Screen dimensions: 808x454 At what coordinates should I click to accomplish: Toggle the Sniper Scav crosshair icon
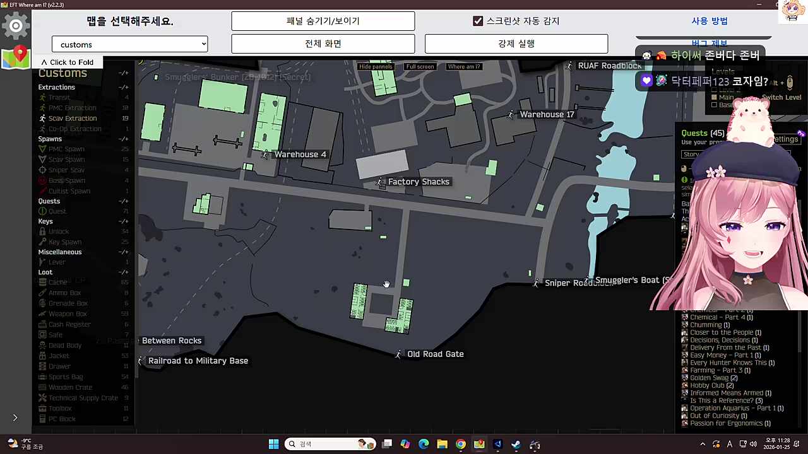pyautogui.click(x=42, y=170)
